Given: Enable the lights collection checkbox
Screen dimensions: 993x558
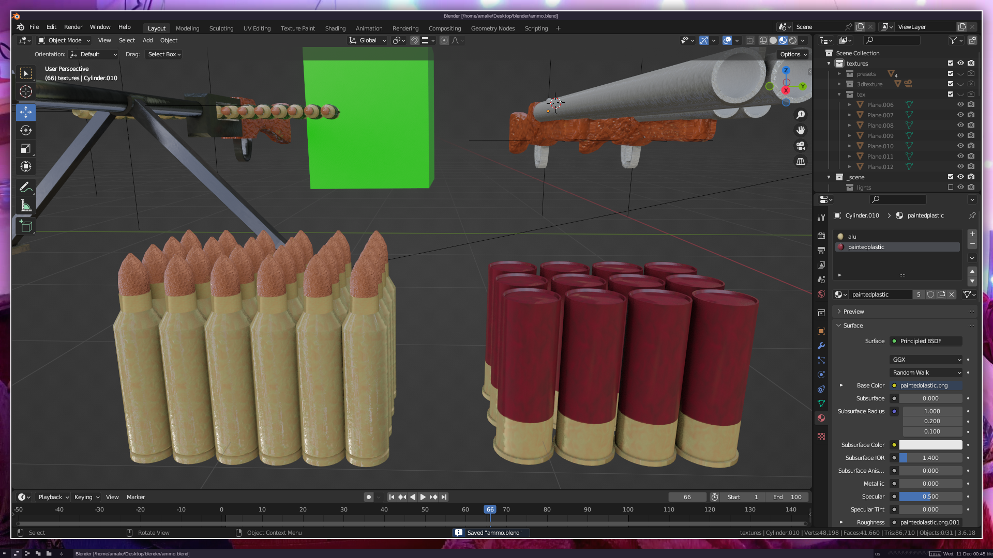Looking at the screenshot, I should tap(951, 187).
